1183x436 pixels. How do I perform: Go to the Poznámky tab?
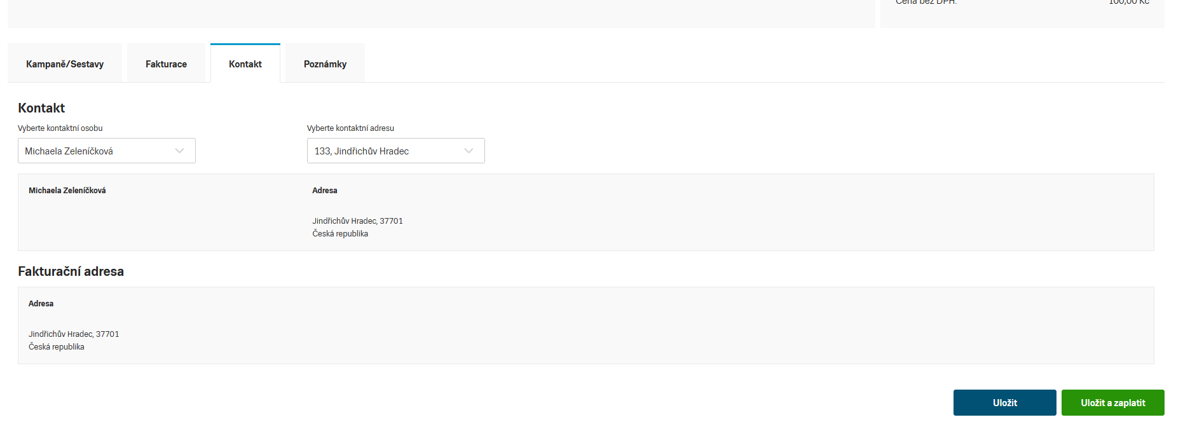click(x=325, y=64)
